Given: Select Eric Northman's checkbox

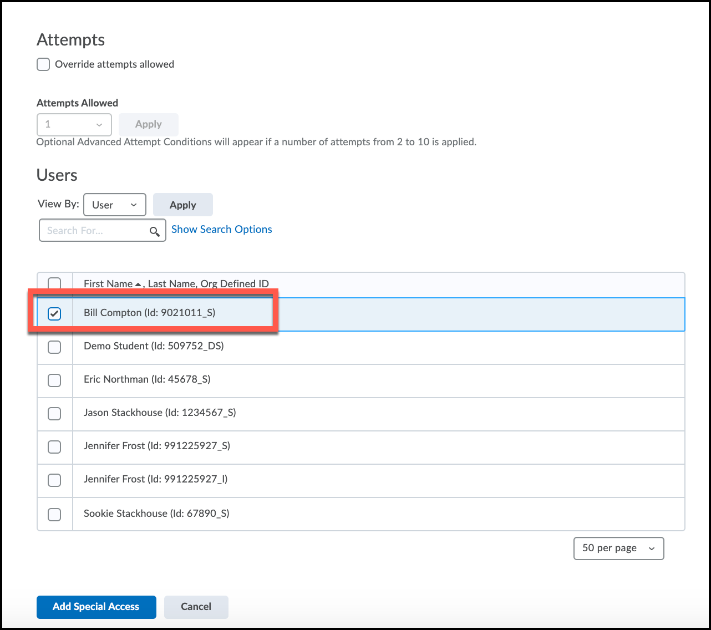Looking at the screenshot, I should pyautogui.click(x=54, y=380).
